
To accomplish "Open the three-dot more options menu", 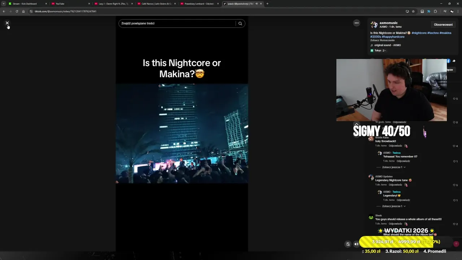I will 357,23.
